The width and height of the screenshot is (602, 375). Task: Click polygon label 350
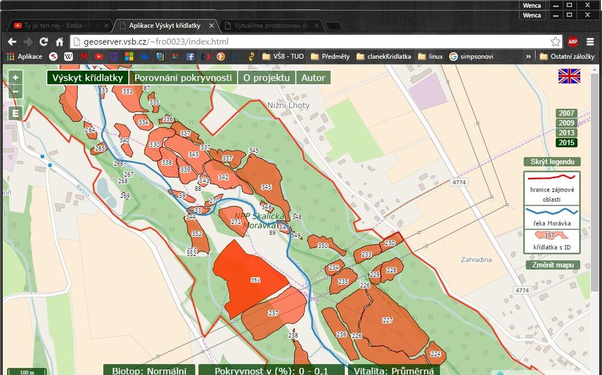[x=323, y=246]
